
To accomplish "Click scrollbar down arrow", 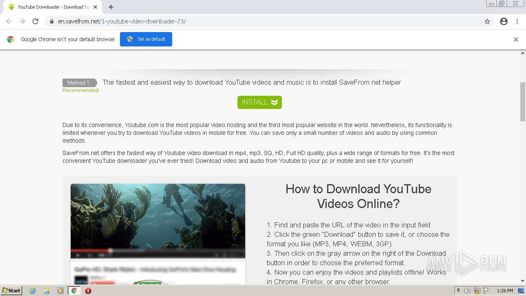I will (x=523, y=281).
